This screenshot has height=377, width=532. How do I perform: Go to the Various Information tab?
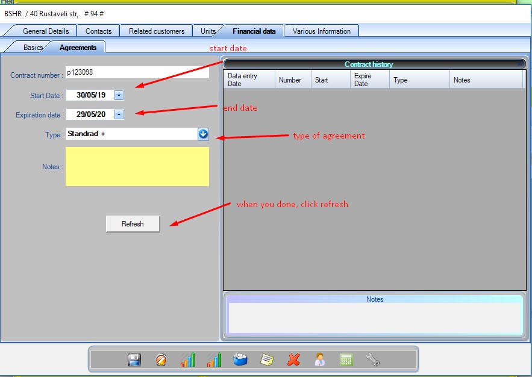[x=321, y=31]
